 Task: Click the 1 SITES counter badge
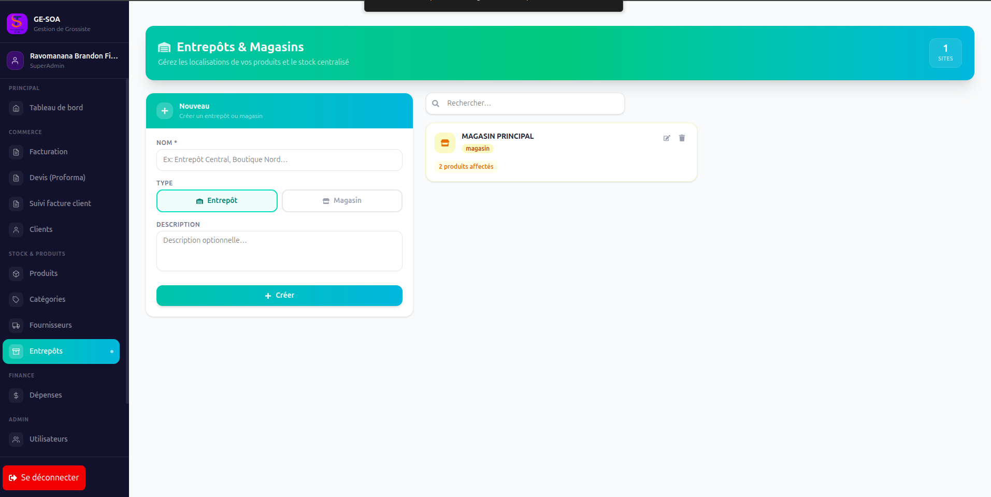945,53
